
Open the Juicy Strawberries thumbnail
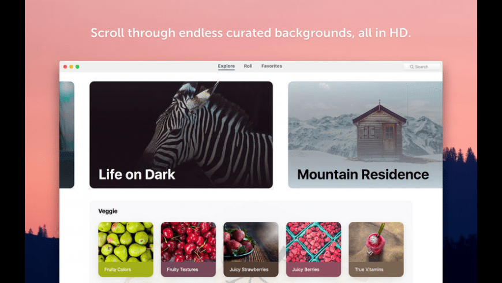coord(250,242)
